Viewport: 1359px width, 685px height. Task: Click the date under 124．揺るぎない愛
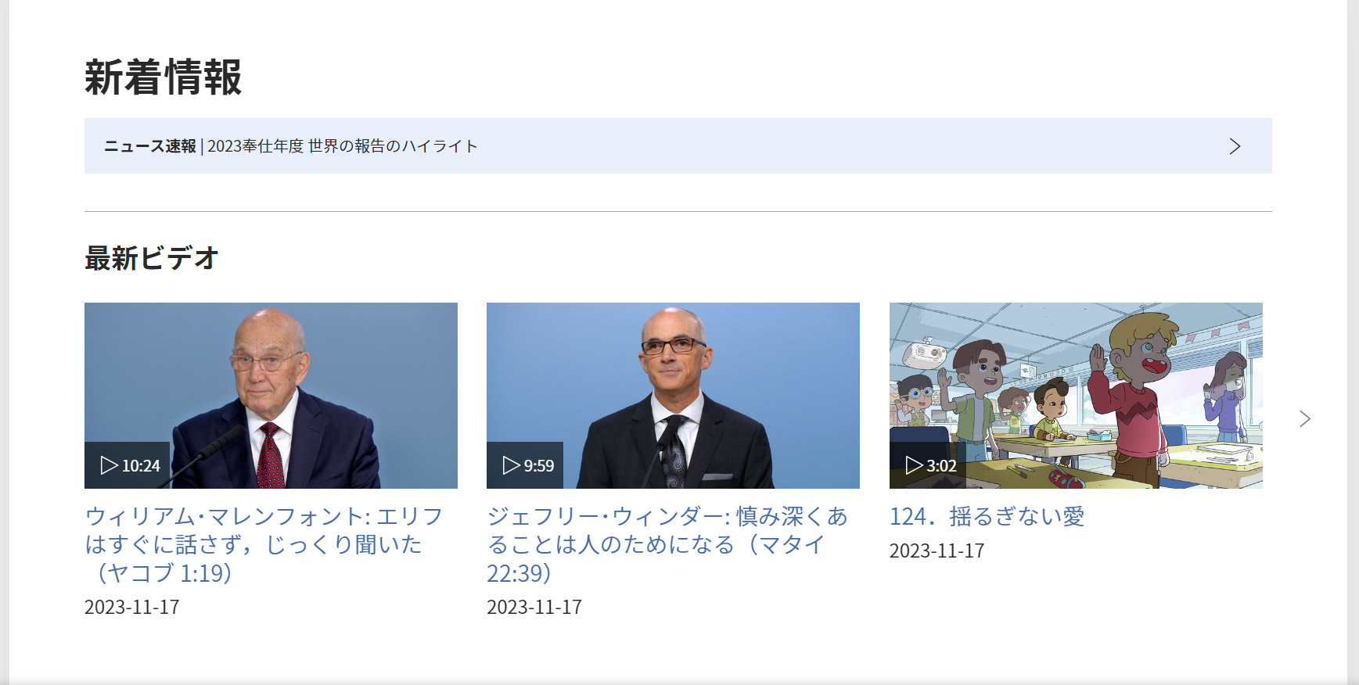tap(937, 551)
